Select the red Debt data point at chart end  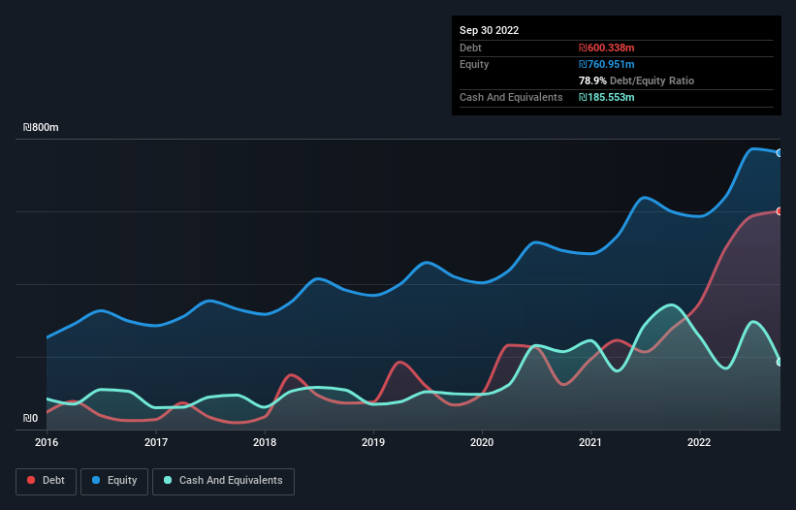coord(780,211)
